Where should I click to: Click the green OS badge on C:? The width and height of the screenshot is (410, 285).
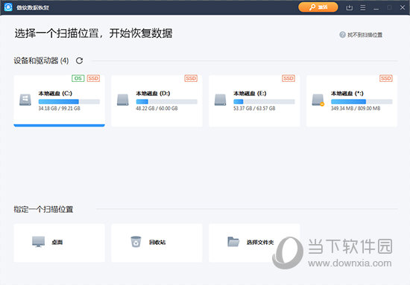pyautogui.click(x=78, y=78)
